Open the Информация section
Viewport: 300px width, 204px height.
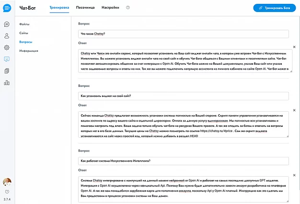click(x=29, y=50)
